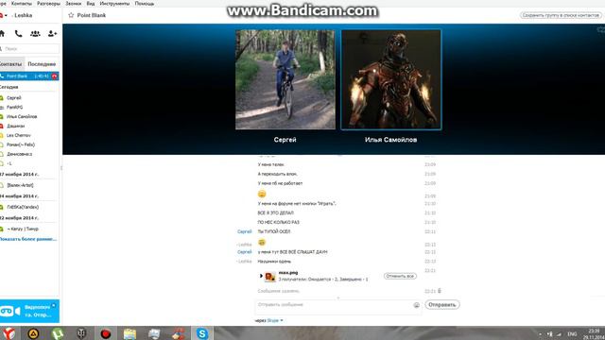The width and height of the screenshot is (605, 340).
Task: Open the Skype taskbar icon
Action: (x=201, y=333)
